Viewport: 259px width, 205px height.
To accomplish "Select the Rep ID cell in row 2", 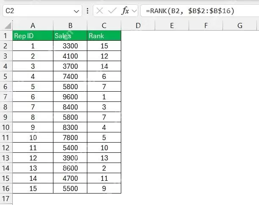I will [x=33, y=46].
